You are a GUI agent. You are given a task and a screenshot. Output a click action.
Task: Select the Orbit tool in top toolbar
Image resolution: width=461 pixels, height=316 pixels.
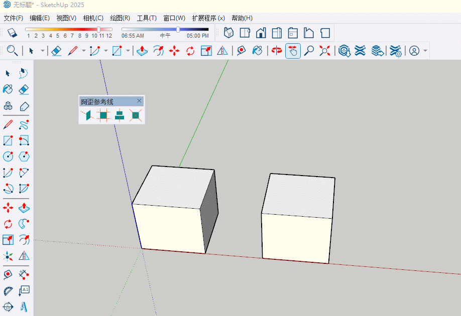tap(276, 51)
